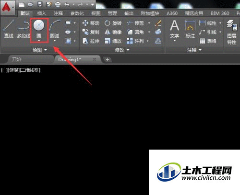240x195 pixels.
Task: Switch to the 视图 ribbon tab
Action: tap(96, 13)
